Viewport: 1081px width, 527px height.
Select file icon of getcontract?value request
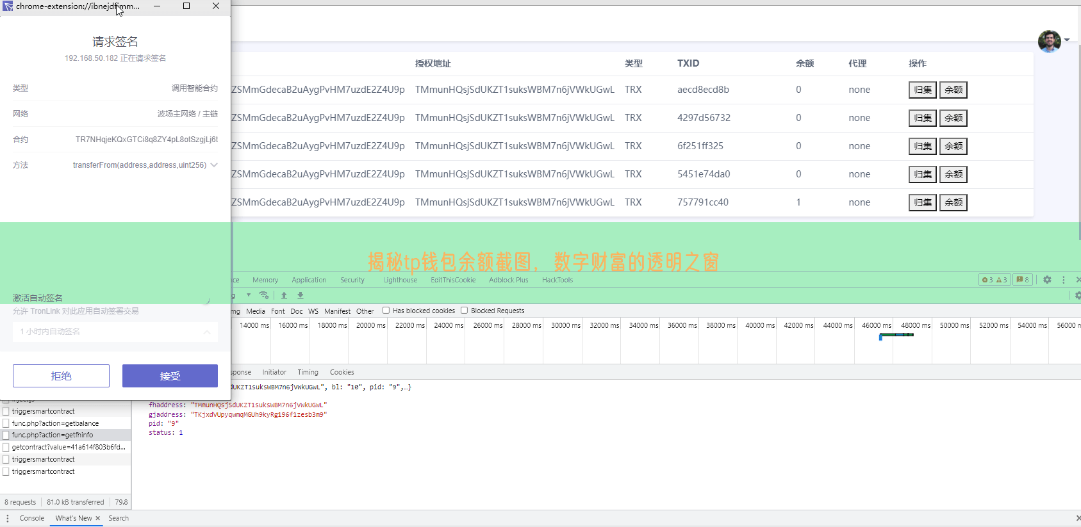(x=6, y=447)
